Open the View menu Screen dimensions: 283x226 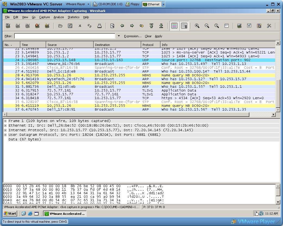tap(25, 17)
